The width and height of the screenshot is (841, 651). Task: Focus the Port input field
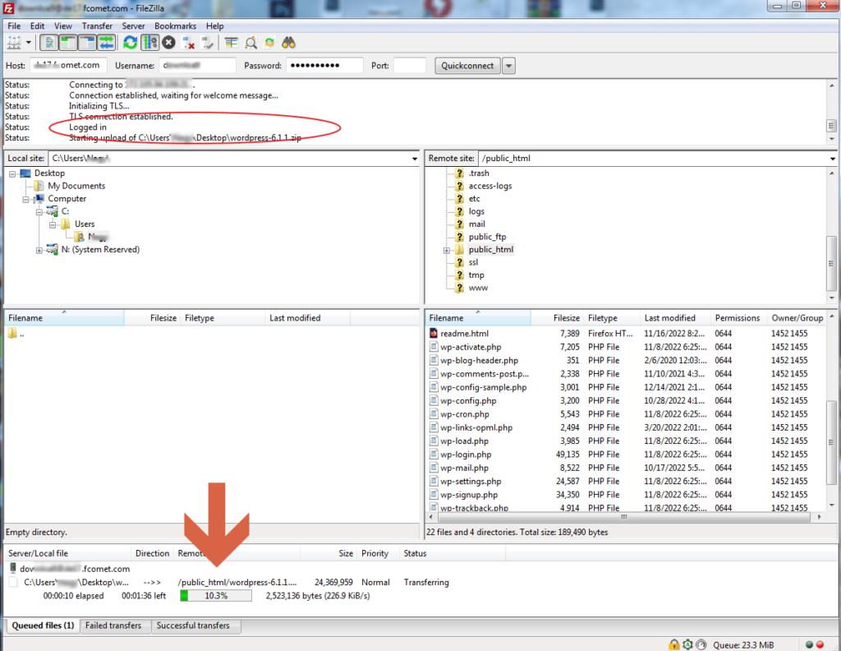(x=409, y=66)
